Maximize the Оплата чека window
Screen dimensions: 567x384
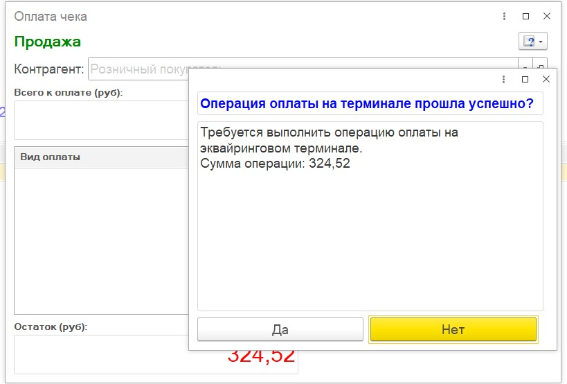pyautogui.click(x=525, y=16)
